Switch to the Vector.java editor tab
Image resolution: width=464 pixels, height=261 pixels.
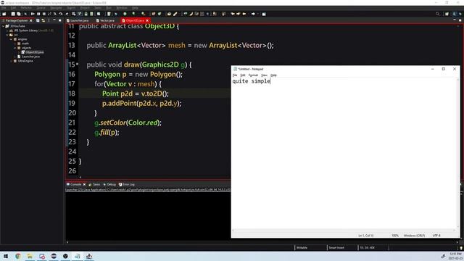(x=105, y=20)
